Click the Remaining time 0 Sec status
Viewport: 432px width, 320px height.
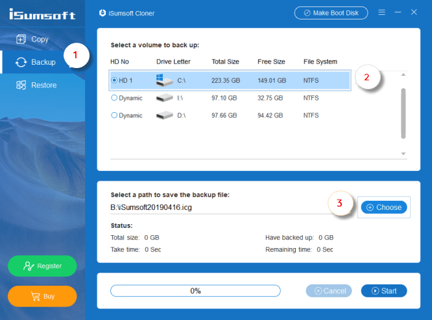(299, 249)
